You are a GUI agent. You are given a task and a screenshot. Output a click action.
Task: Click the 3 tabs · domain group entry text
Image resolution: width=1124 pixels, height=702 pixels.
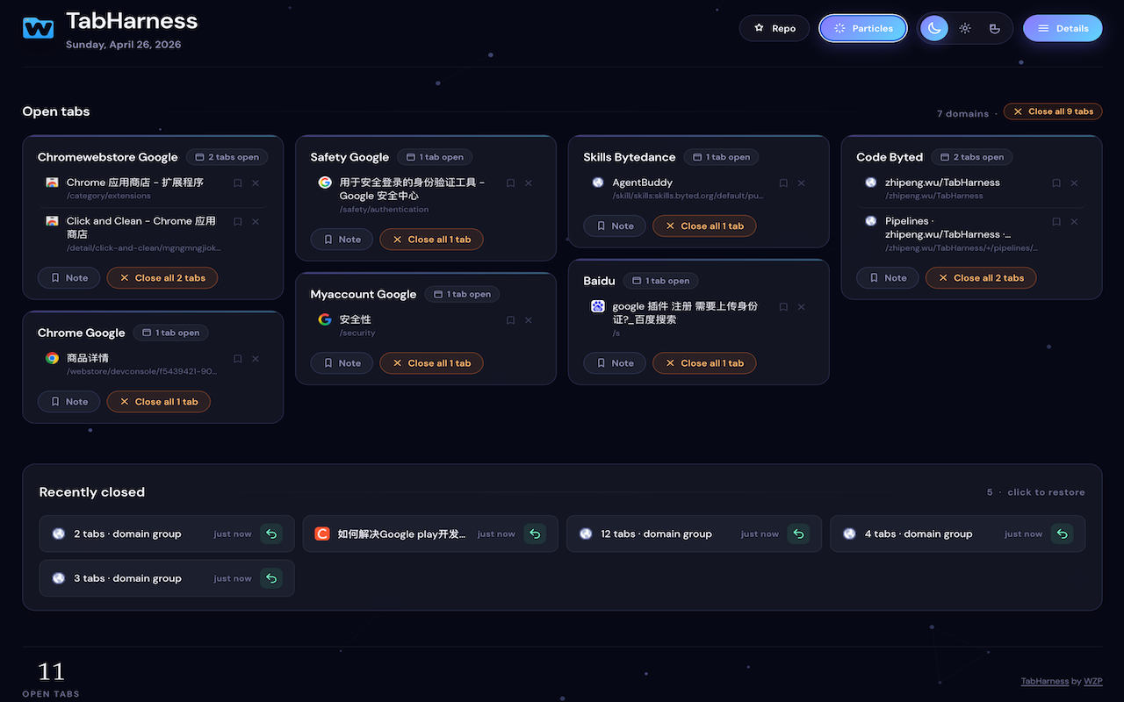point(127,578)
